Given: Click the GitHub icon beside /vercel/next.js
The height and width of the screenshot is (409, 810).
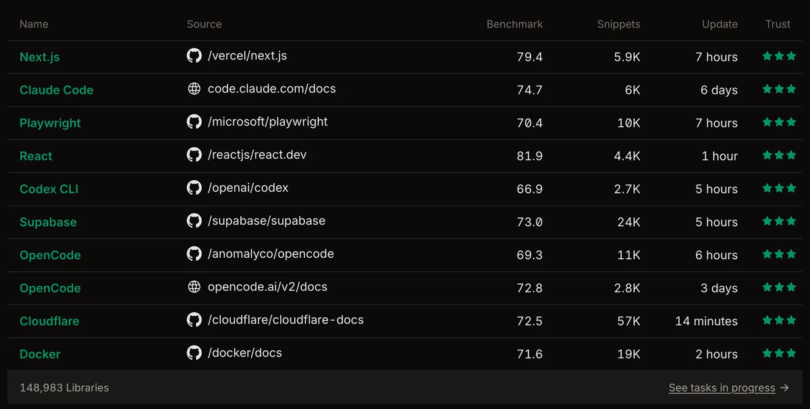Looking at the screenshot, I should pos(194,56).
